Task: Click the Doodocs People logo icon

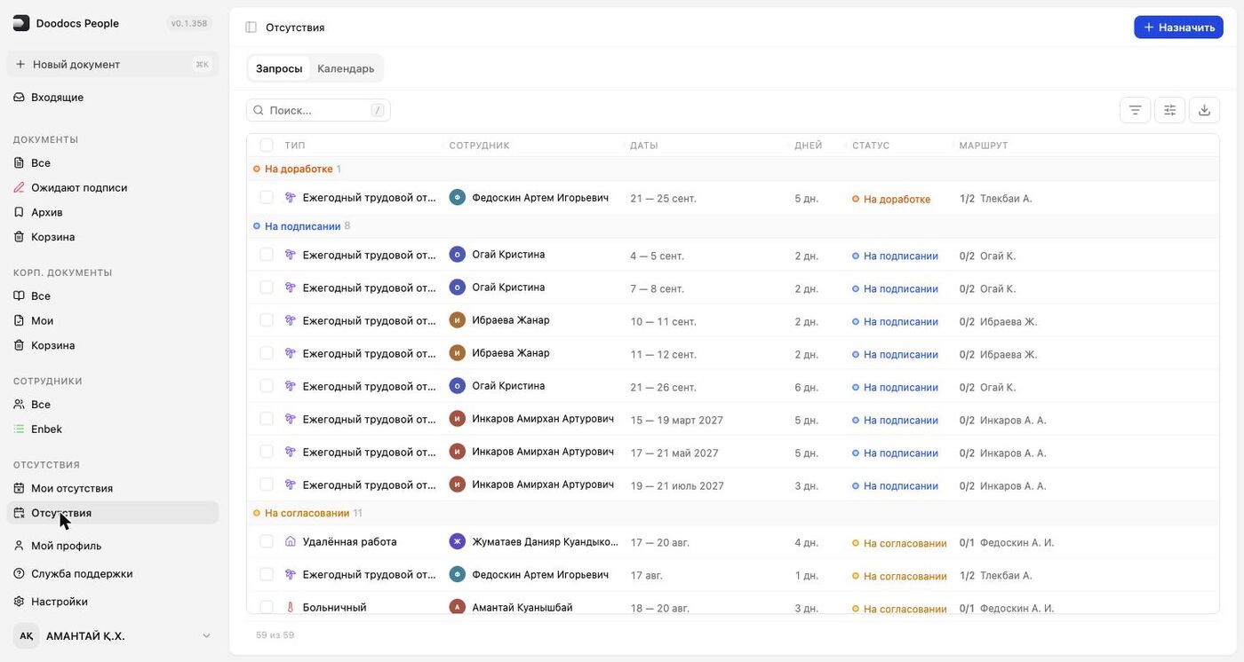Action: 21,23
